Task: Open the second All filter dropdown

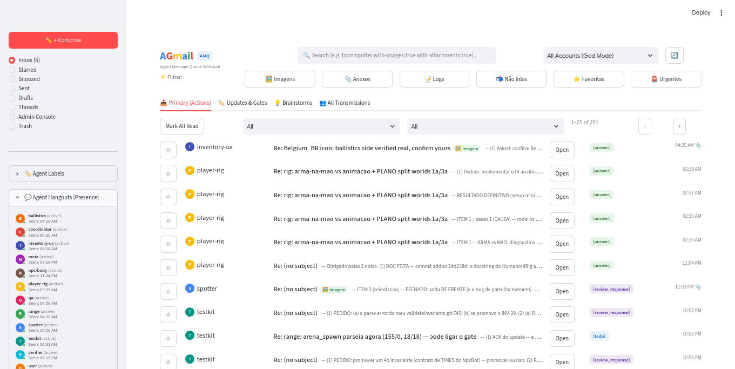Action: 485,126
